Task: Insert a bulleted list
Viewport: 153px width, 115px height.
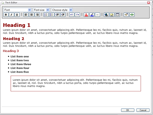Action: coord(52,15)
